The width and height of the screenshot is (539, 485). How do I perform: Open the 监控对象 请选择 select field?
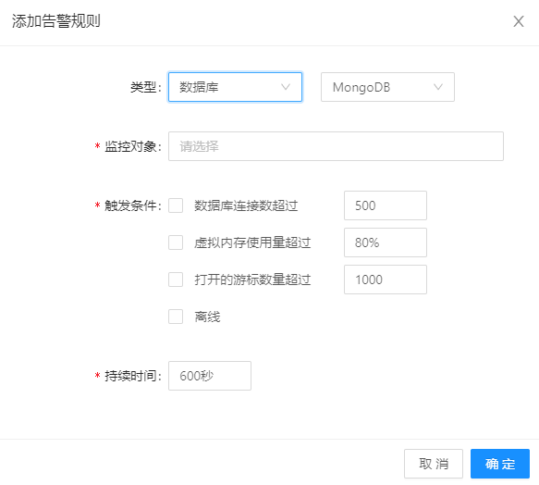[336, 146]
